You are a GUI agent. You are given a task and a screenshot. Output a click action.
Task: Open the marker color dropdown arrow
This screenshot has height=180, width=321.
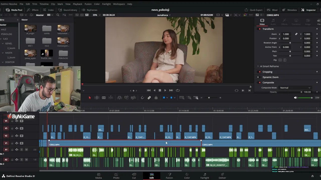click(174, 98)
